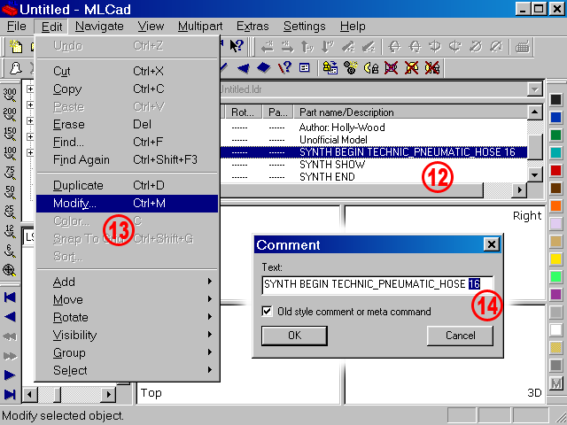Click the move -x left arrow icon
The image size is (567, 425).
(x=268, y=47)
